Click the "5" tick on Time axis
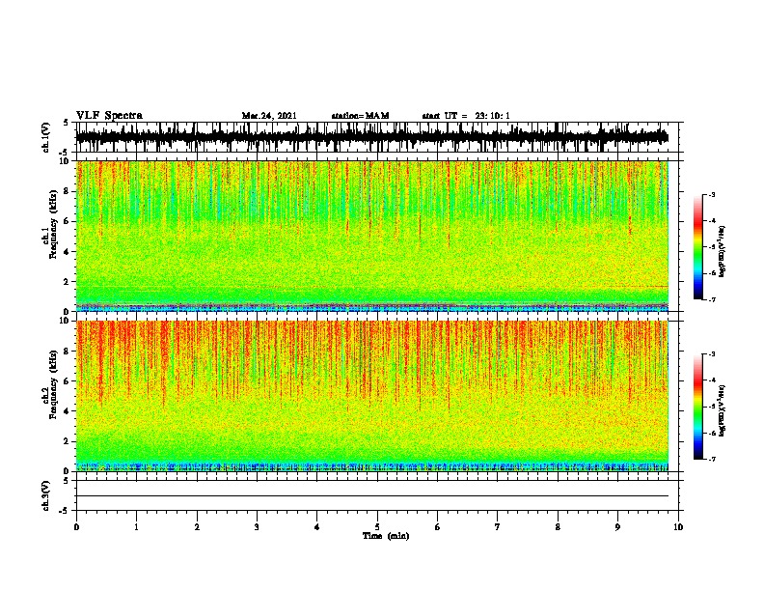 (x=377, y=527)
